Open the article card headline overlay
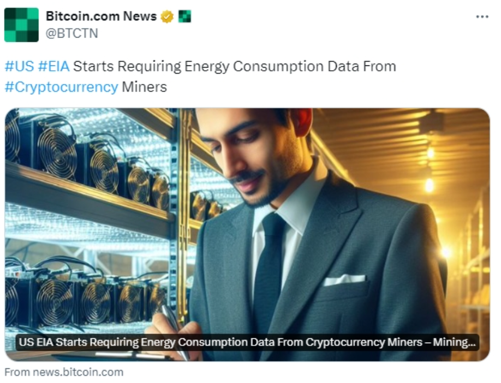The image size is (501, 383). pyautogui.click(x=247, y=342)
